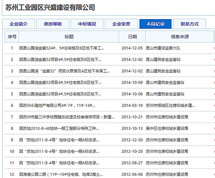Viewport: 215px width, 178px height.
Task: Open record 因海德公园二期 (11#~16#住宅楼
Action: pyautogui.click(x=61, y=174)
